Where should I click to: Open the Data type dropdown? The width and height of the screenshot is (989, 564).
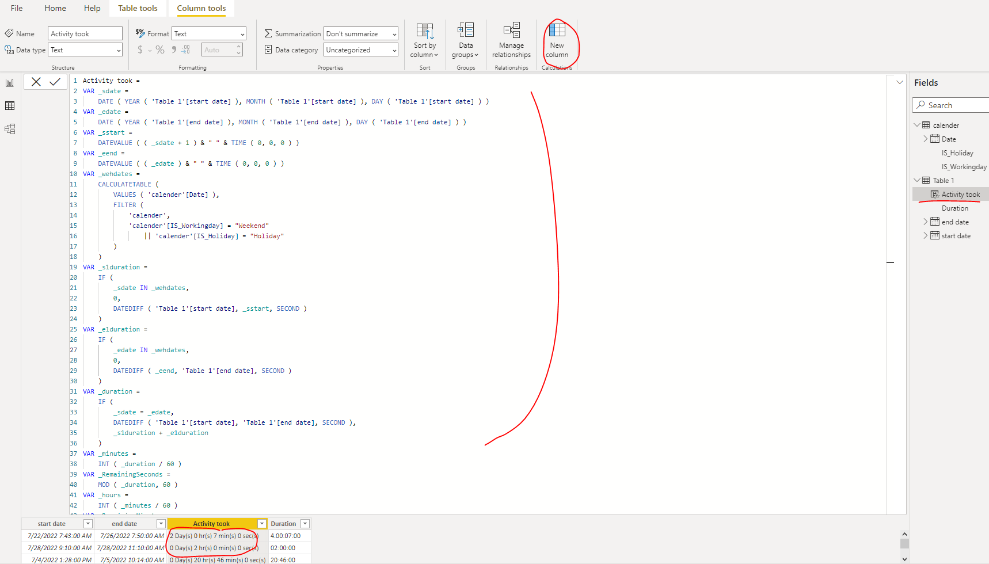(85, 50)
